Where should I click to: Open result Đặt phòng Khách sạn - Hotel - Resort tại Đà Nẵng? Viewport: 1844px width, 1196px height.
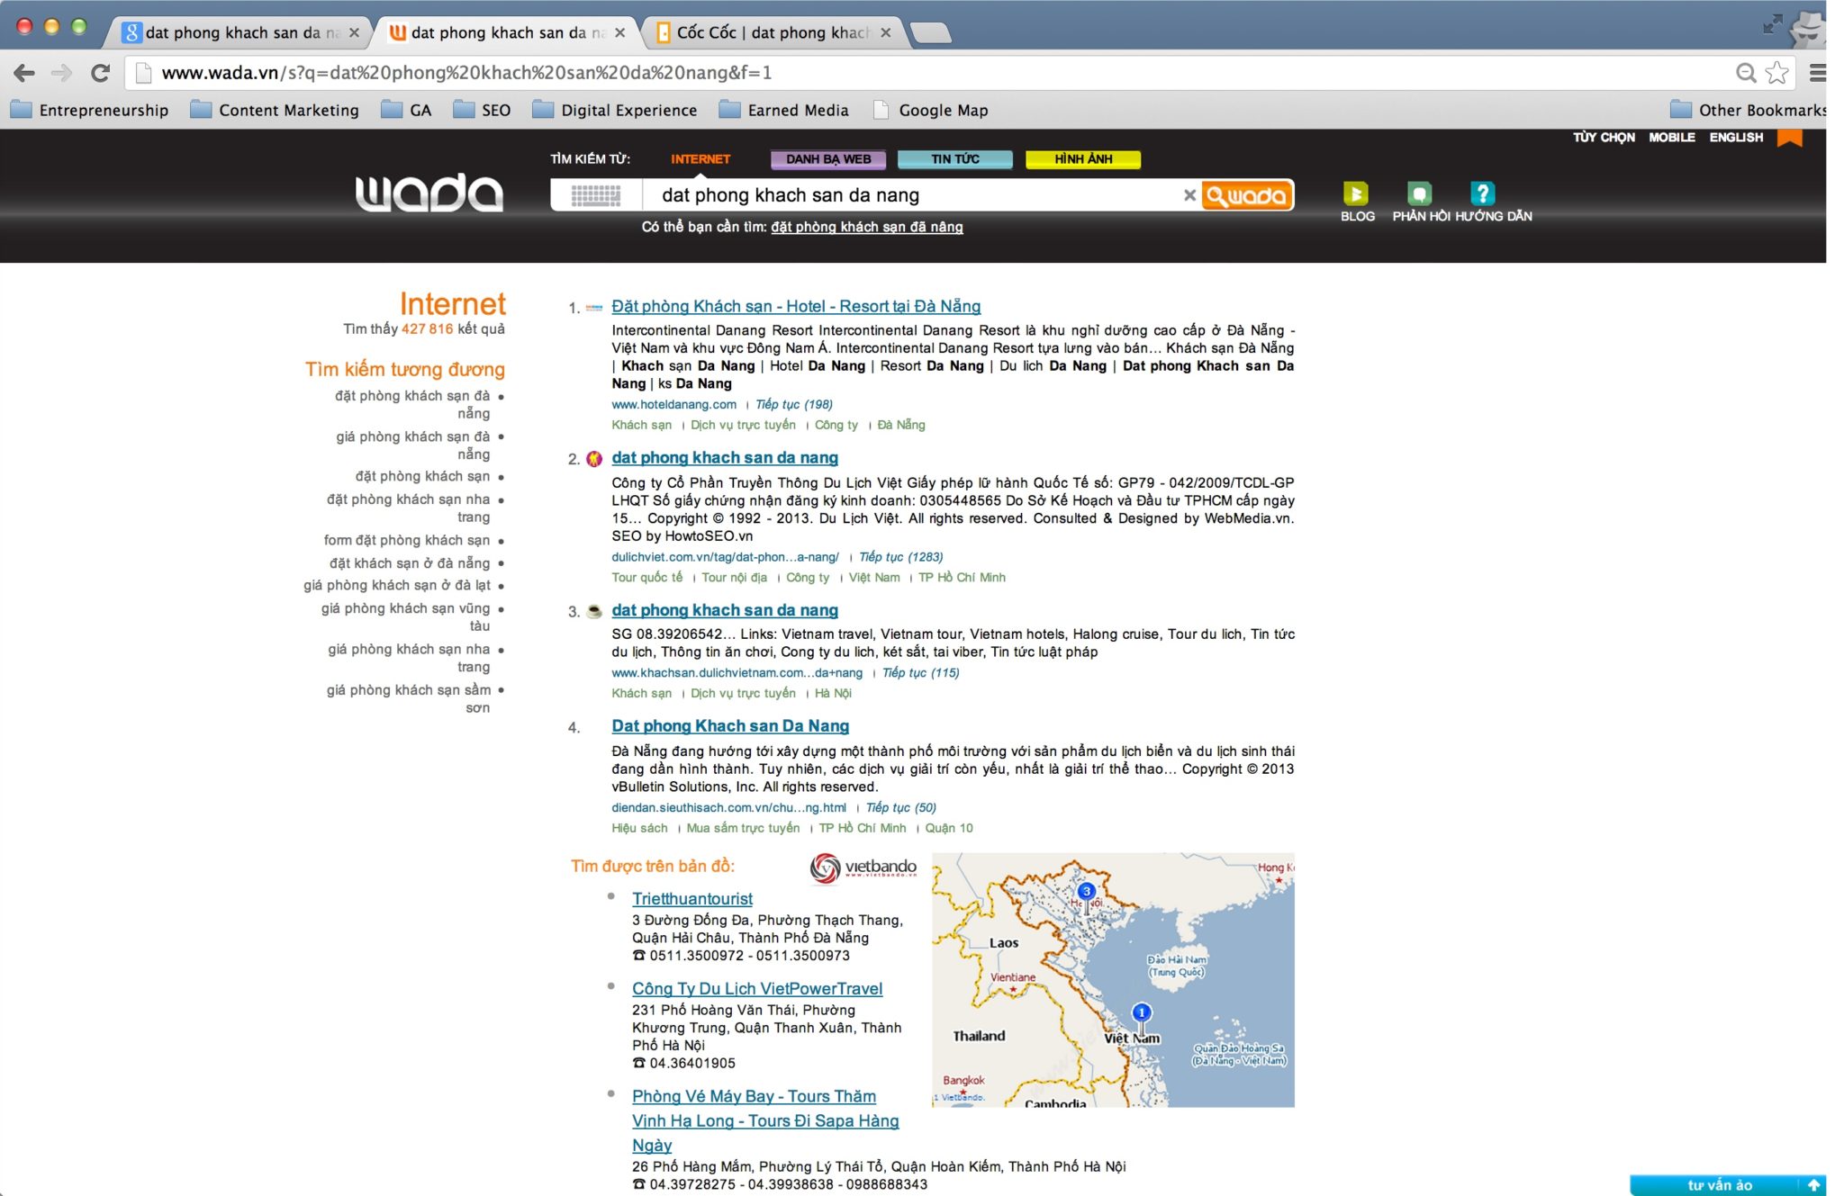point(796,306)
